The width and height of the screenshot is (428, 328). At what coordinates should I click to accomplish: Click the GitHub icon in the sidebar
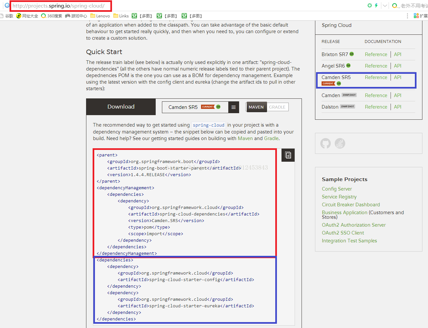[326, 143]
